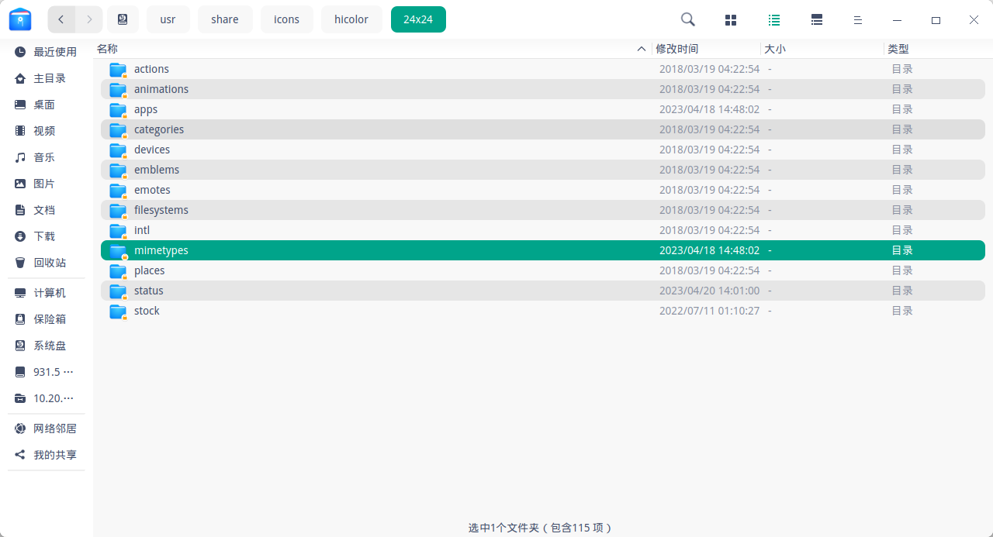Viewport: 993px width, 537px height.
Task: Click the search magnifier icon
Action: pos(687,19)
